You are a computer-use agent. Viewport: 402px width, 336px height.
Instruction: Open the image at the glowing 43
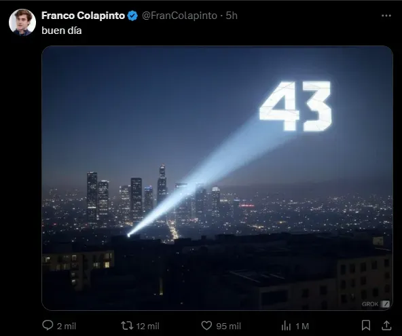click(x=295, y=106)
